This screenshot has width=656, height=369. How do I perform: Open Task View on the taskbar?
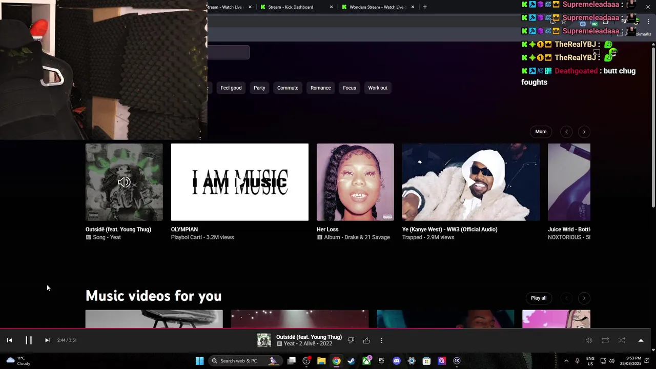click(292, 361)
